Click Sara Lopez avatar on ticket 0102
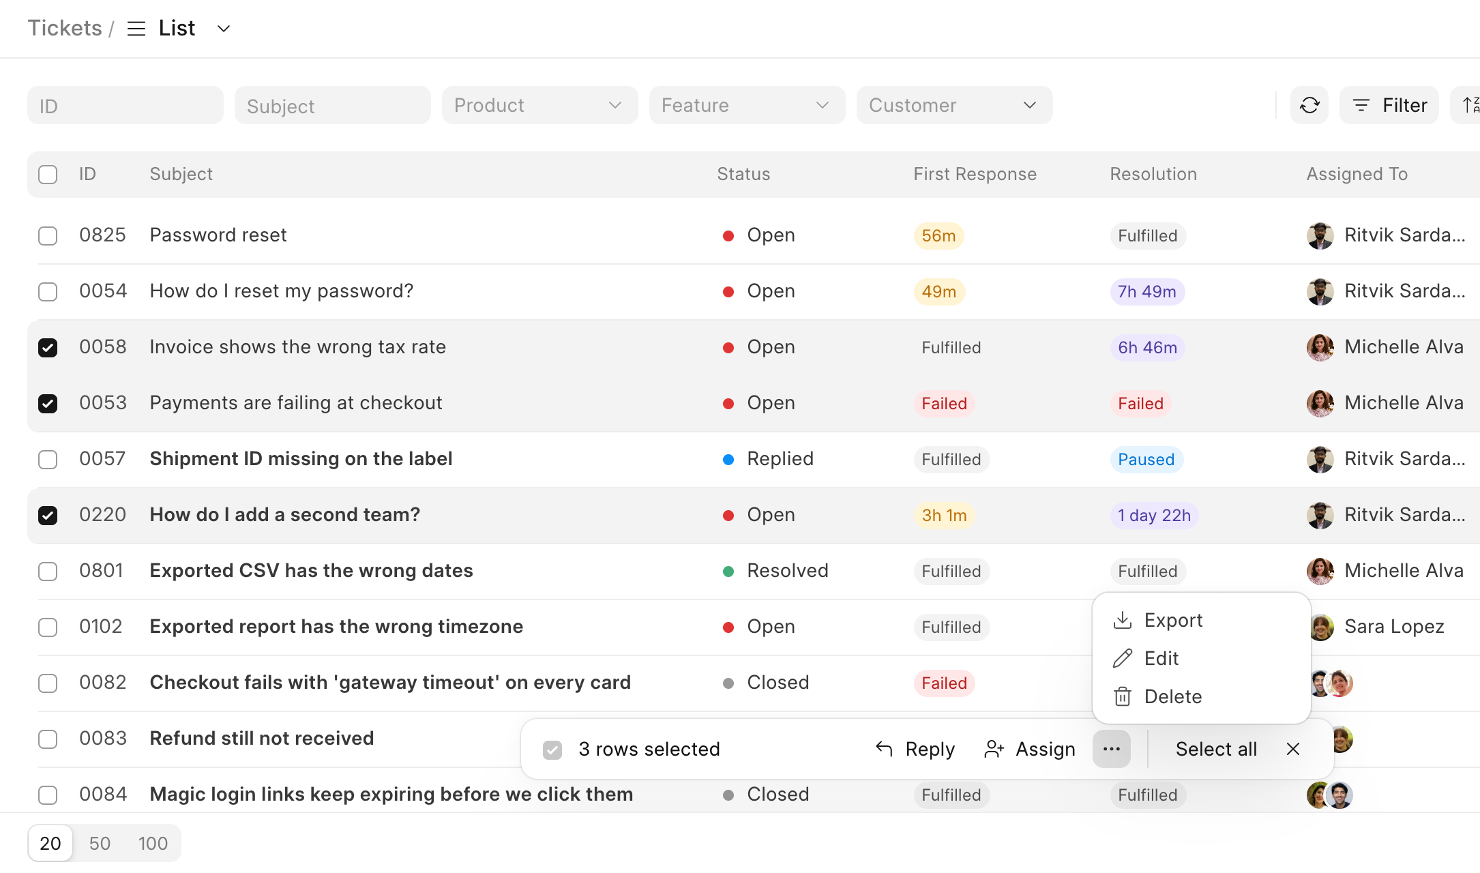This screenshot has width=1480, height=873. tap(1321, 627)
